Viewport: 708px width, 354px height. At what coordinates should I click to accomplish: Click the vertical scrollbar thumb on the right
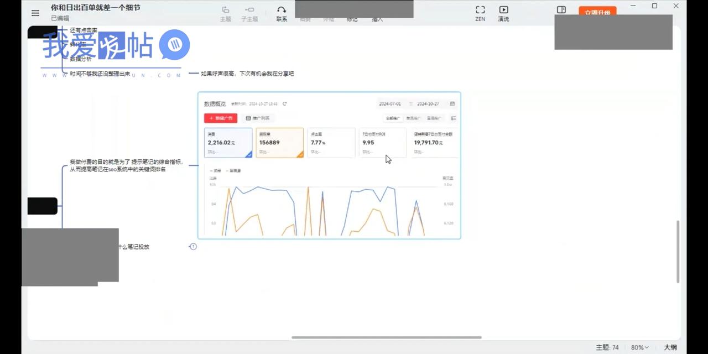pos(678,252)
